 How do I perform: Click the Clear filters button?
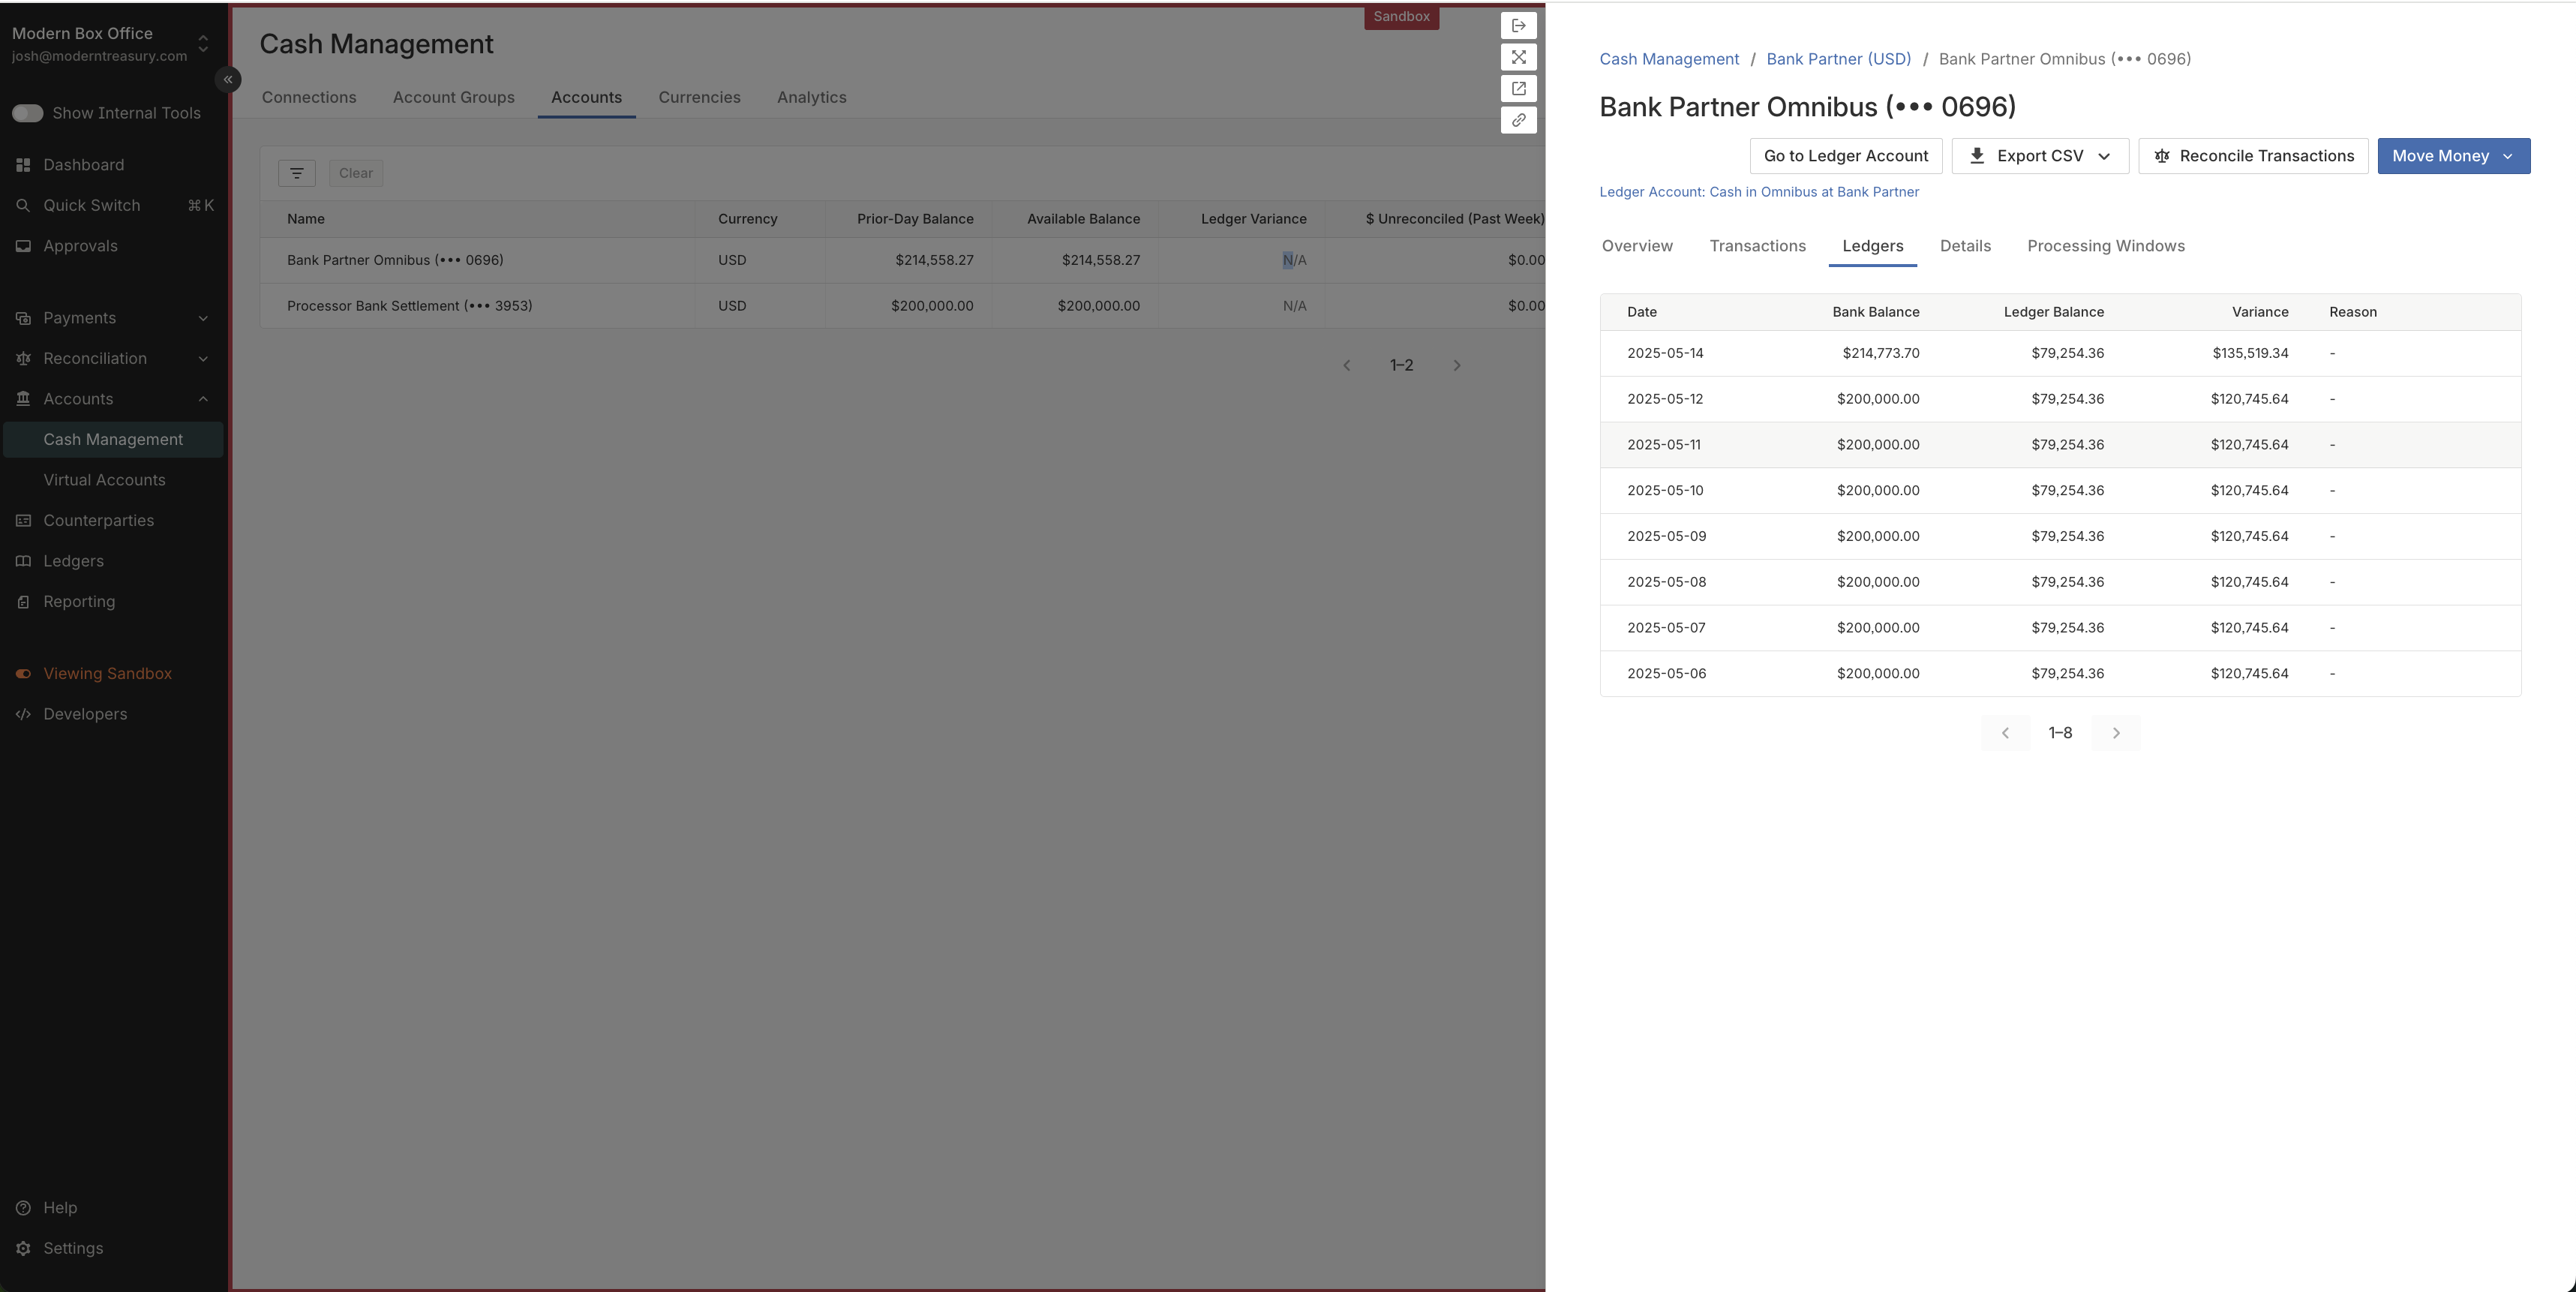[355, 173]
